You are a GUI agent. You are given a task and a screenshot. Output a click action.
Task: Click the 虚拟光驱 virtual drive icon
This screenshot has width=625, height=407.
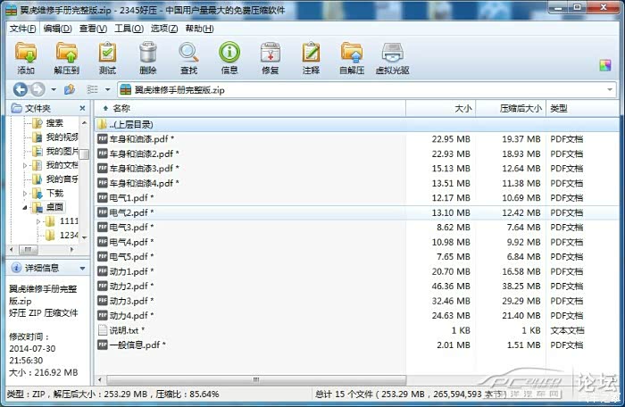point(392,56)
